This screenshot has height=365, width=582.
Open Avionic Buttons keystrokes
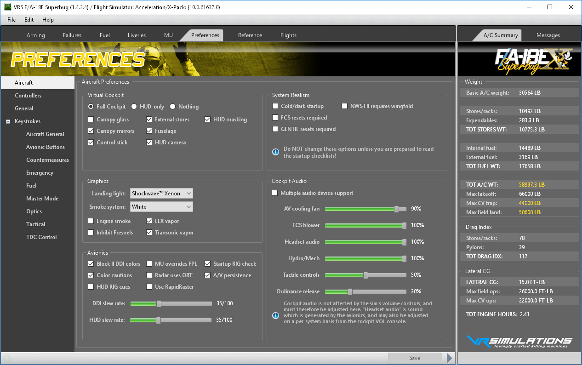tap(46, 147)
